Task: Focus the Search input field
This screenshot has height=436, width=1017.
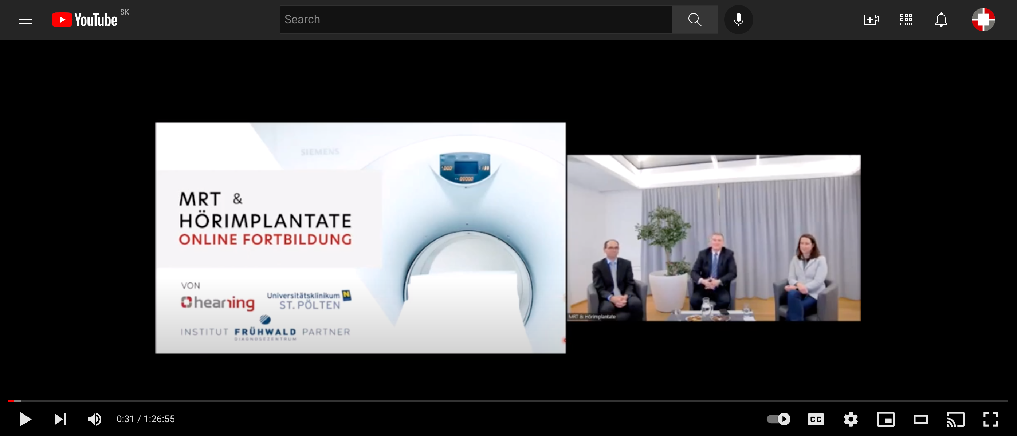Action: (x=476, y=19)
